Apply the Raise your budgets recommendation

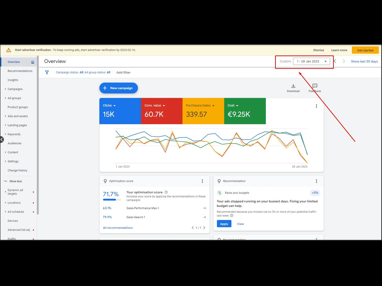point(224,224)
